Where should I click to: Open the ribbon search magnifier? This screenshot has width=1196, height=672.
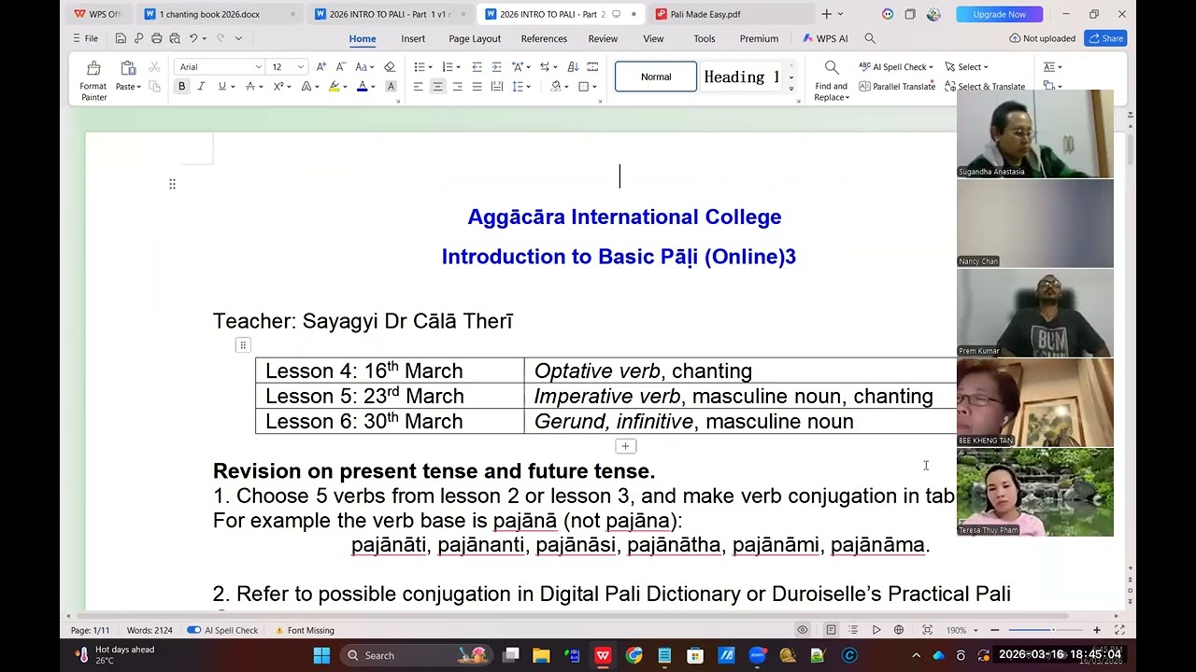coord(870,38)
